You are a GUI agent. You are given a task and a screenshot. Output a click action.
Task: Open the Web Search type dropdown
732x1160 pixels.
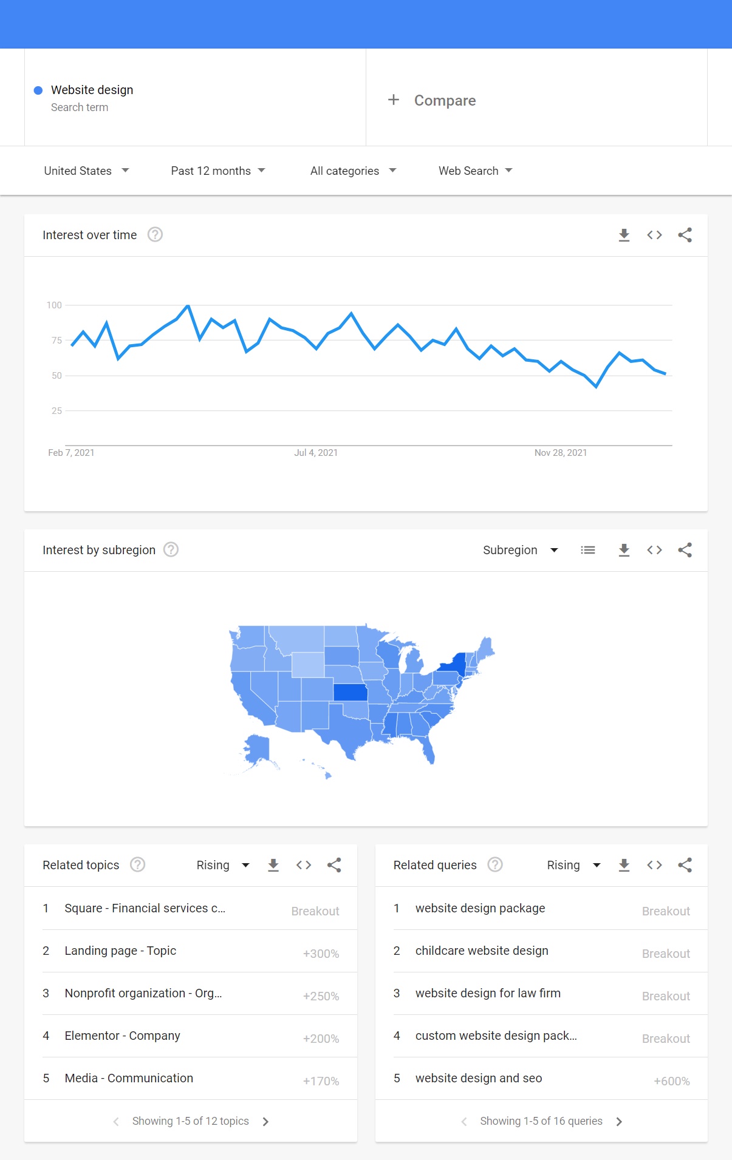pyautogui.click(x=474, y=171)
